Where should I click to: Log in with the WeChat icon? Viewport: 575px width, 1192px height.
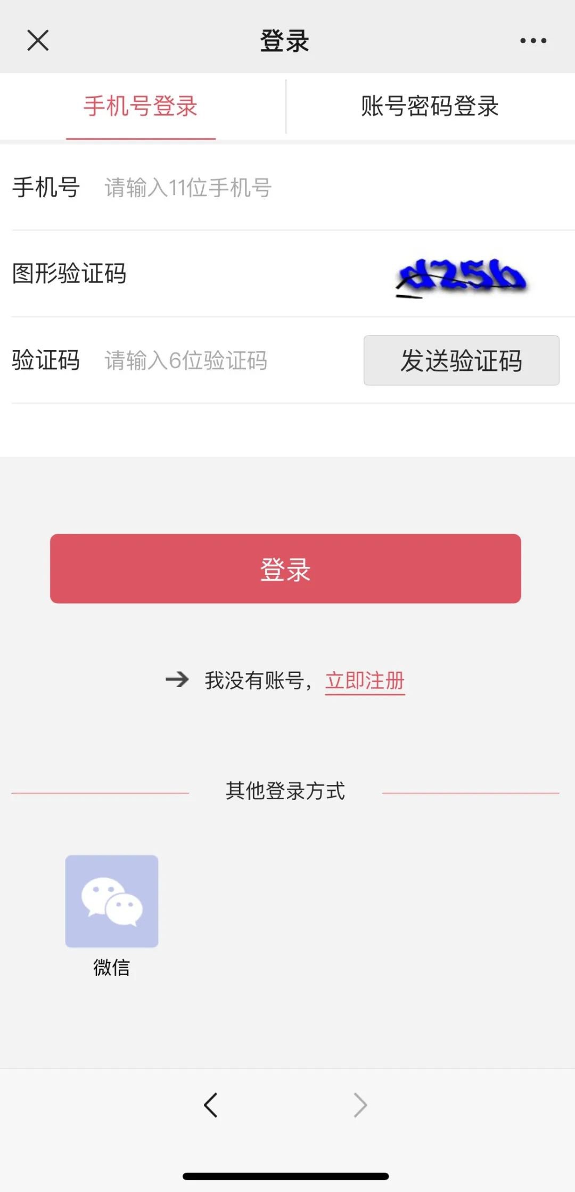coord(112,901)
